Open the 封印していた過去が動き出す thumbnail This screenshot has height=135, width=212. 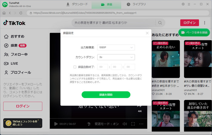click(198, 116)
